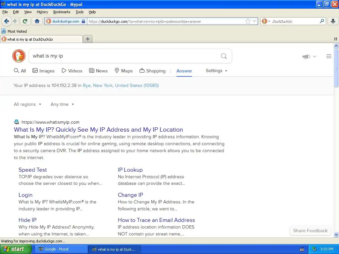This screenshot has width=339, height=254.
Task: Open the Windows start button
Action: (x=16, y=249)
